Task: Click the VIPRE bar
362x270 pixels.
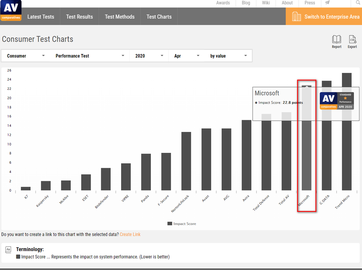Action: [126, 177]
